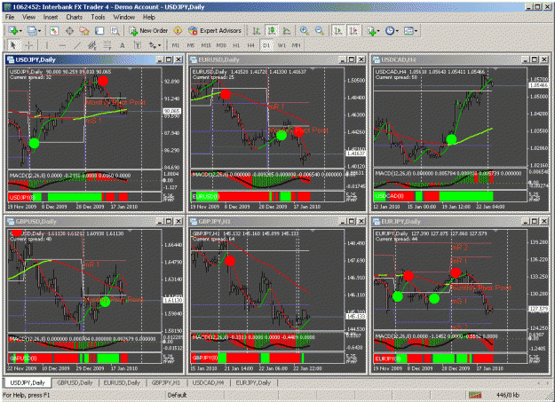Open the Strategy Tester icon
555x402 pixels.
[115, 31]
